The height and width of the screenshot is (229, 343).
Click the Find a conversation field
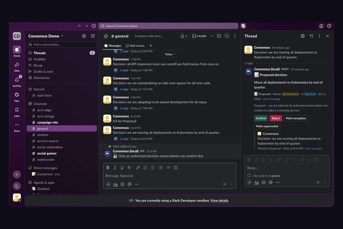[x=61, y=44]
